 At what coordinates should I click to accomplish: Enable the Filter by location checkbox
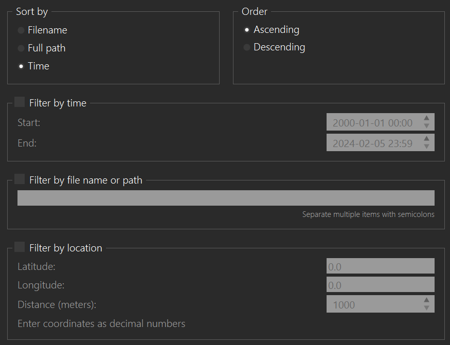point(20,247)
